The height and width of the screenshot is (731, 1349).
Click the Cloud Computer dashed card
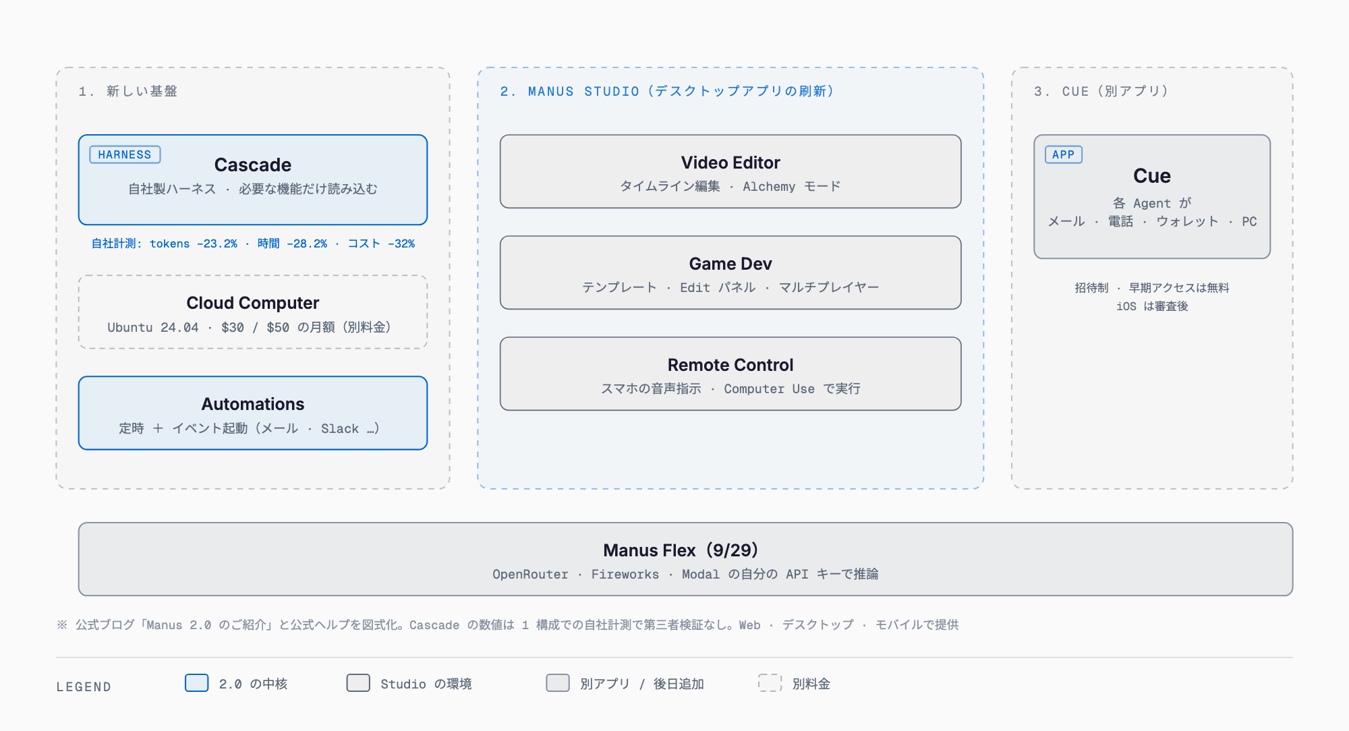[x=253, y=312]
